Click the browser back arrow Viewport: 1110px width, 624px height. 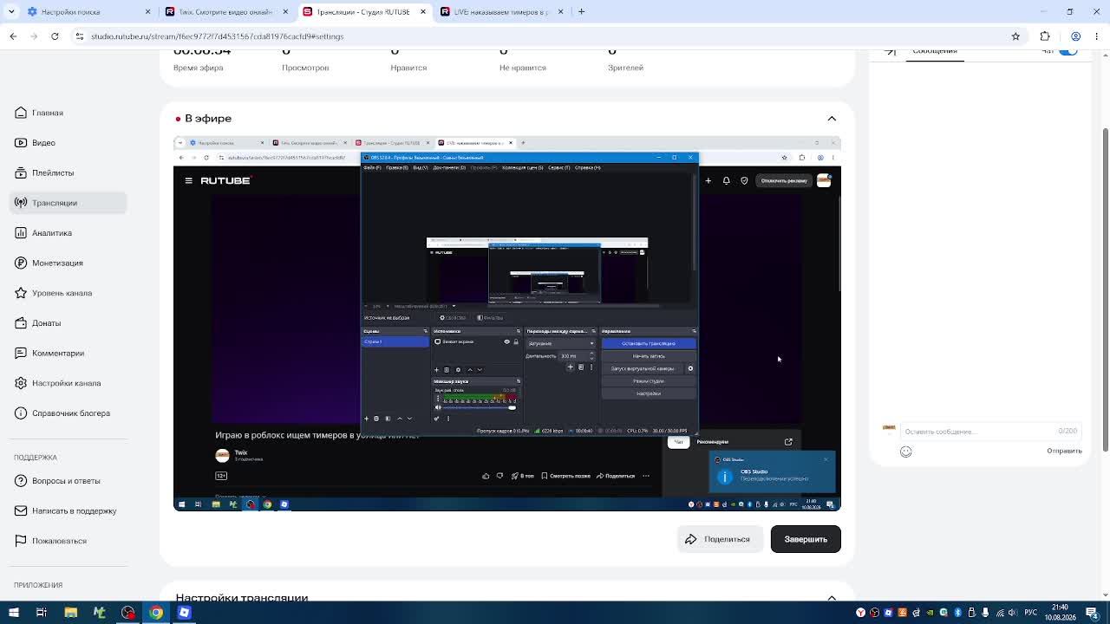tap(13, 36)
